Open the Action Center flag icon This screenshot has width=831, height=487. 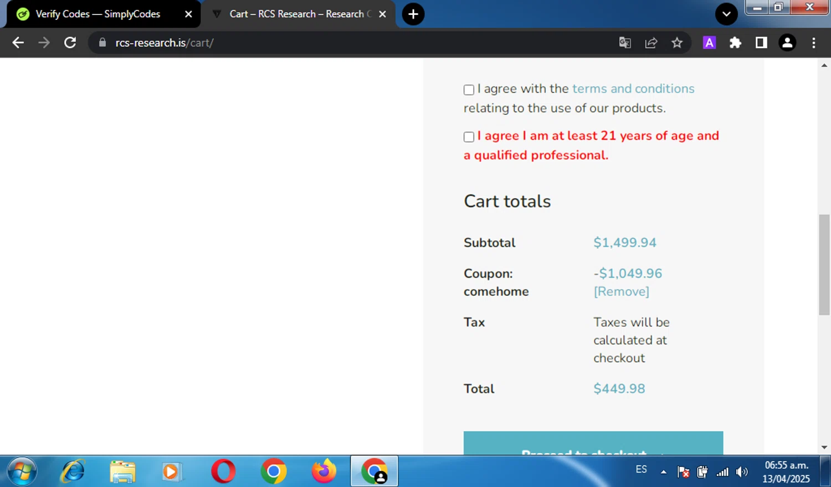[x=683, y=472]
